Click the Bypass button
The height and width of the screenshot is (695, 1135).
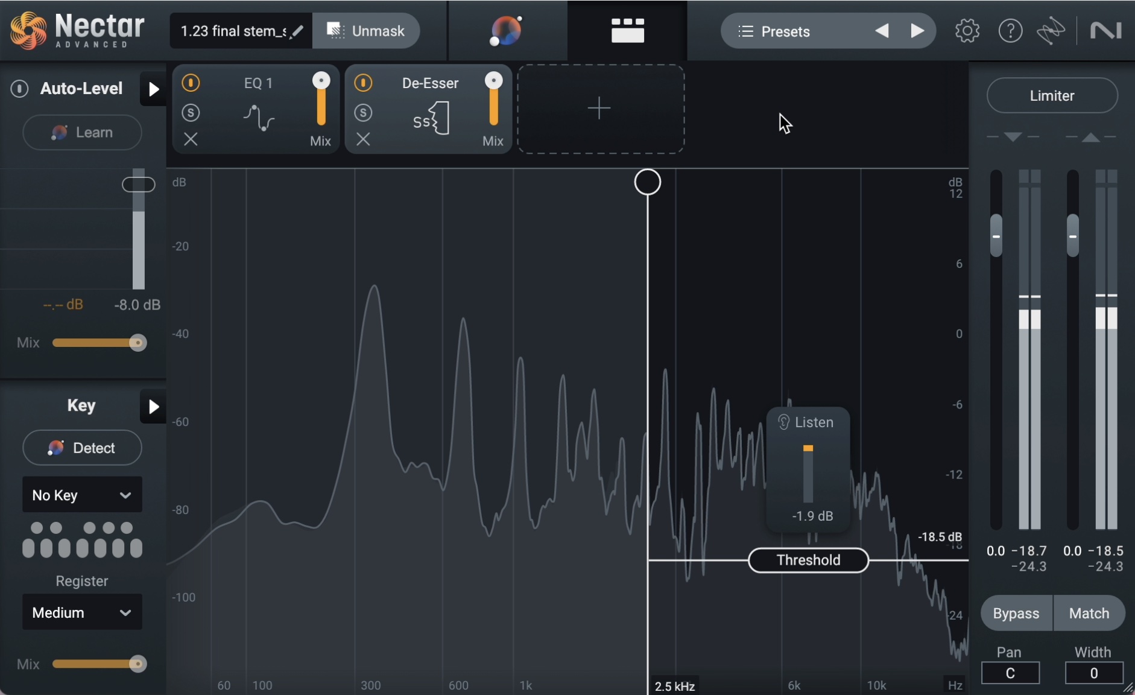coord(1016,613)
